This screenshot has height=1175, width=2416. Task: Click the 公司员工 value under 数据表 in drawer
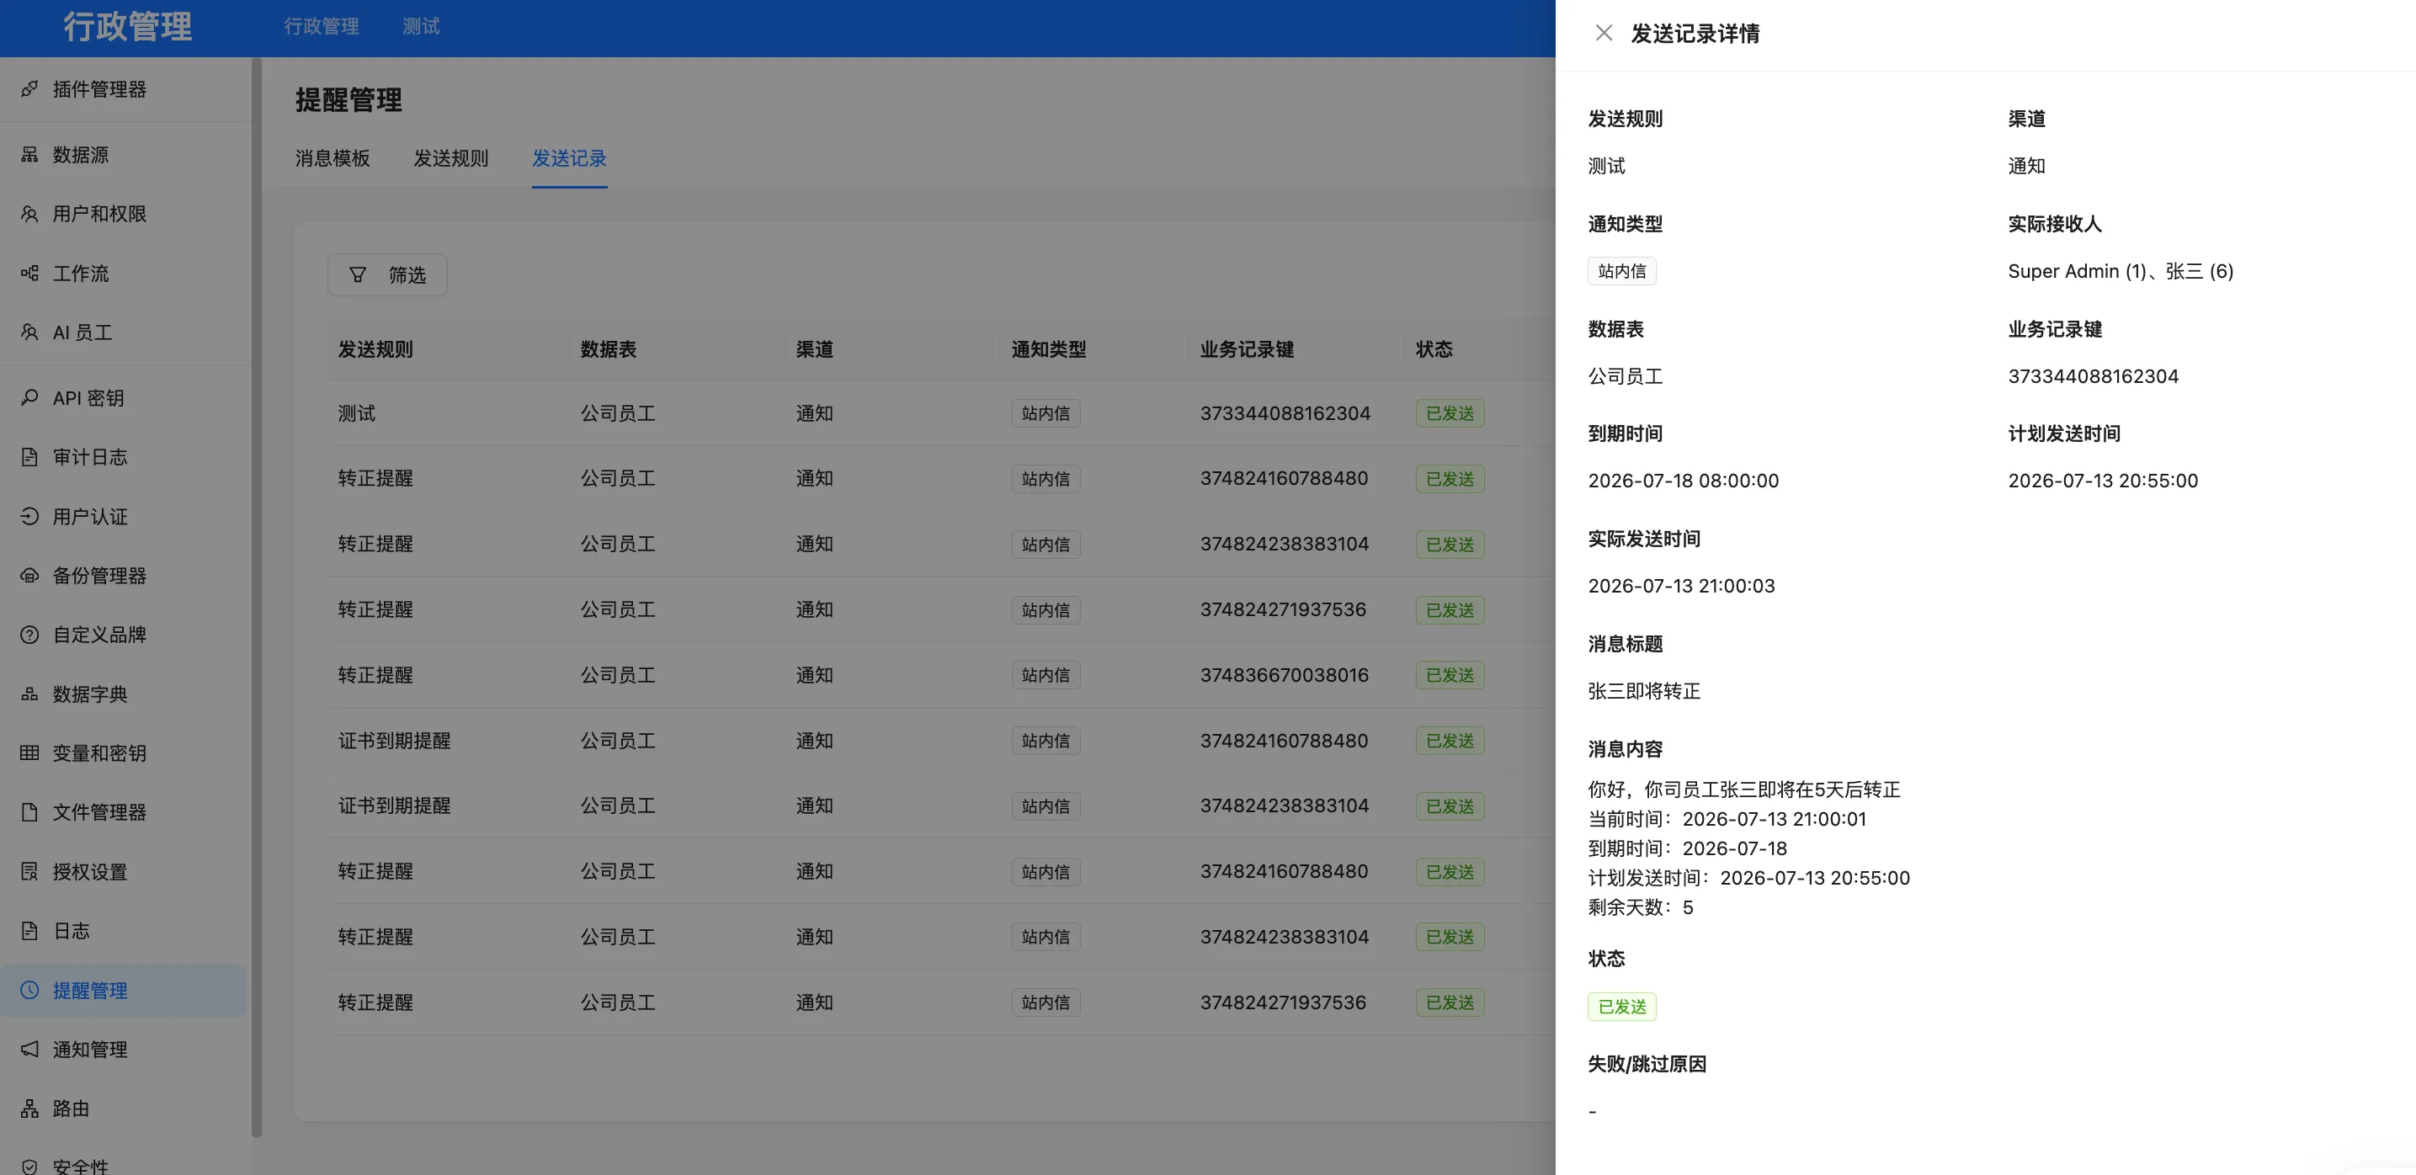click(1625, 376)
